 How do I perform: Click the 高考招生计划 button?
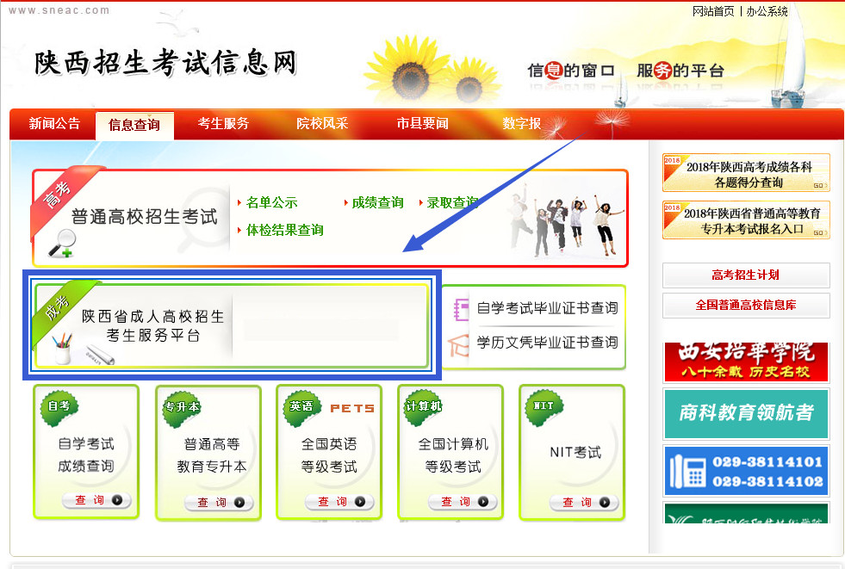pos(745,275)
